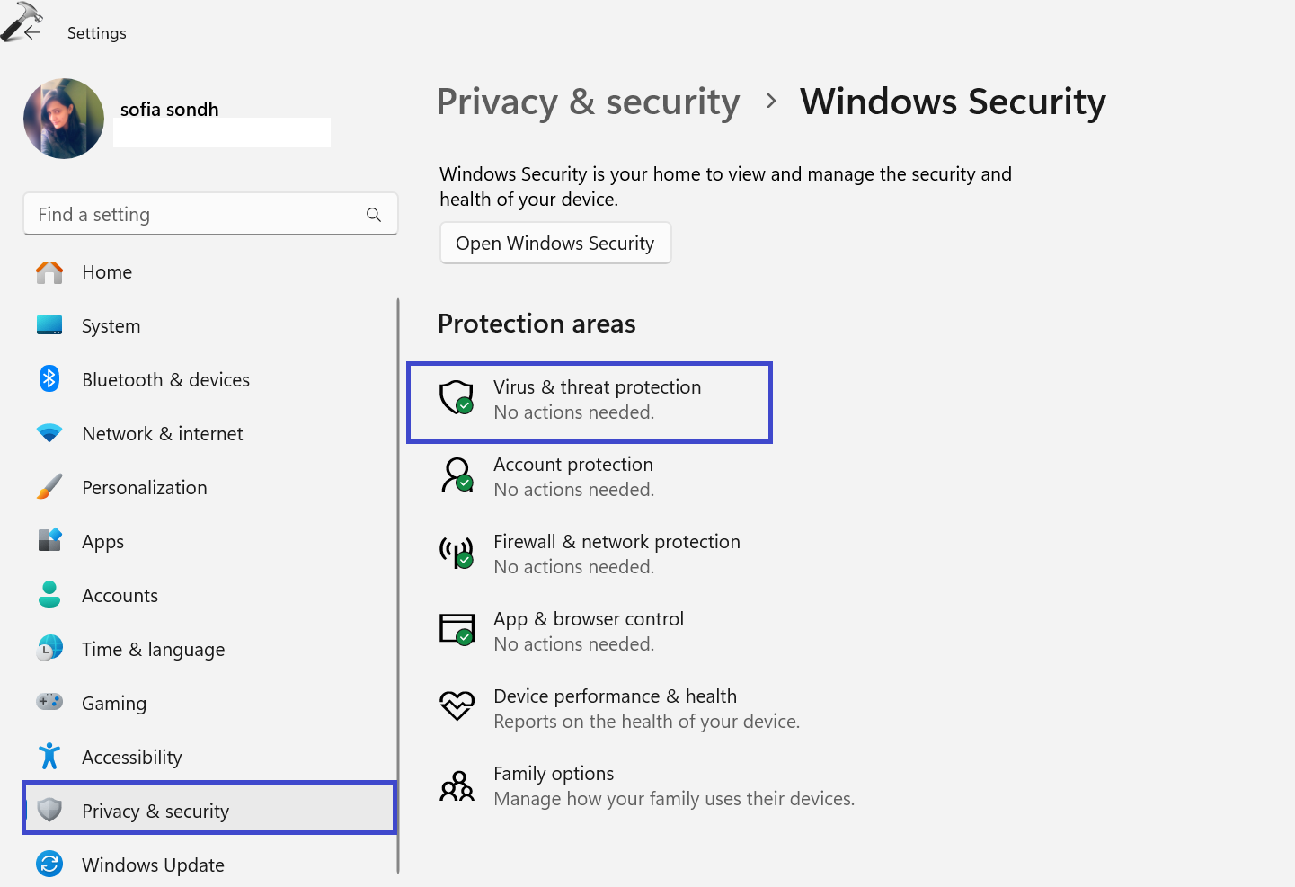Go to System settings
The image size is (1295, 887).
point(111,326)
